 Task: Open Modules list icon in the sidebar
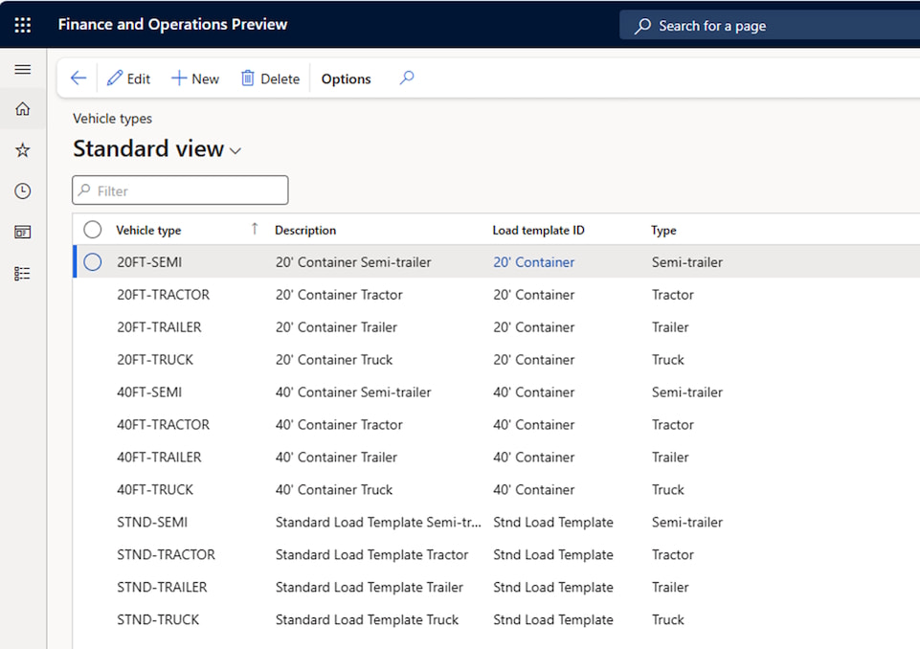tap(23, 274)
